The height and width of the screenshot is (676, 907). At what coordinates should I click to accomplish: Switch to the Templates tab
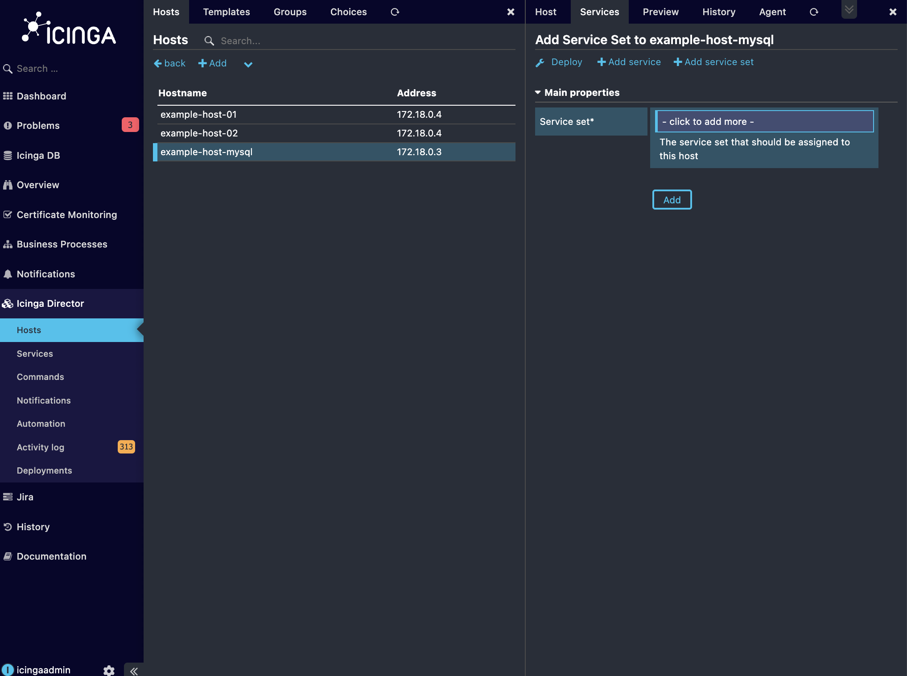tap(227, 12)
